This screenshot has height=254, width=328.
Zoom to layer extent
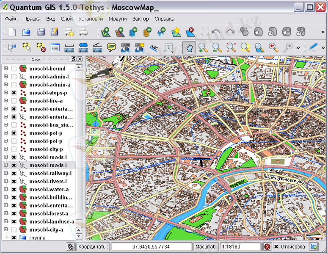(259, 48)
